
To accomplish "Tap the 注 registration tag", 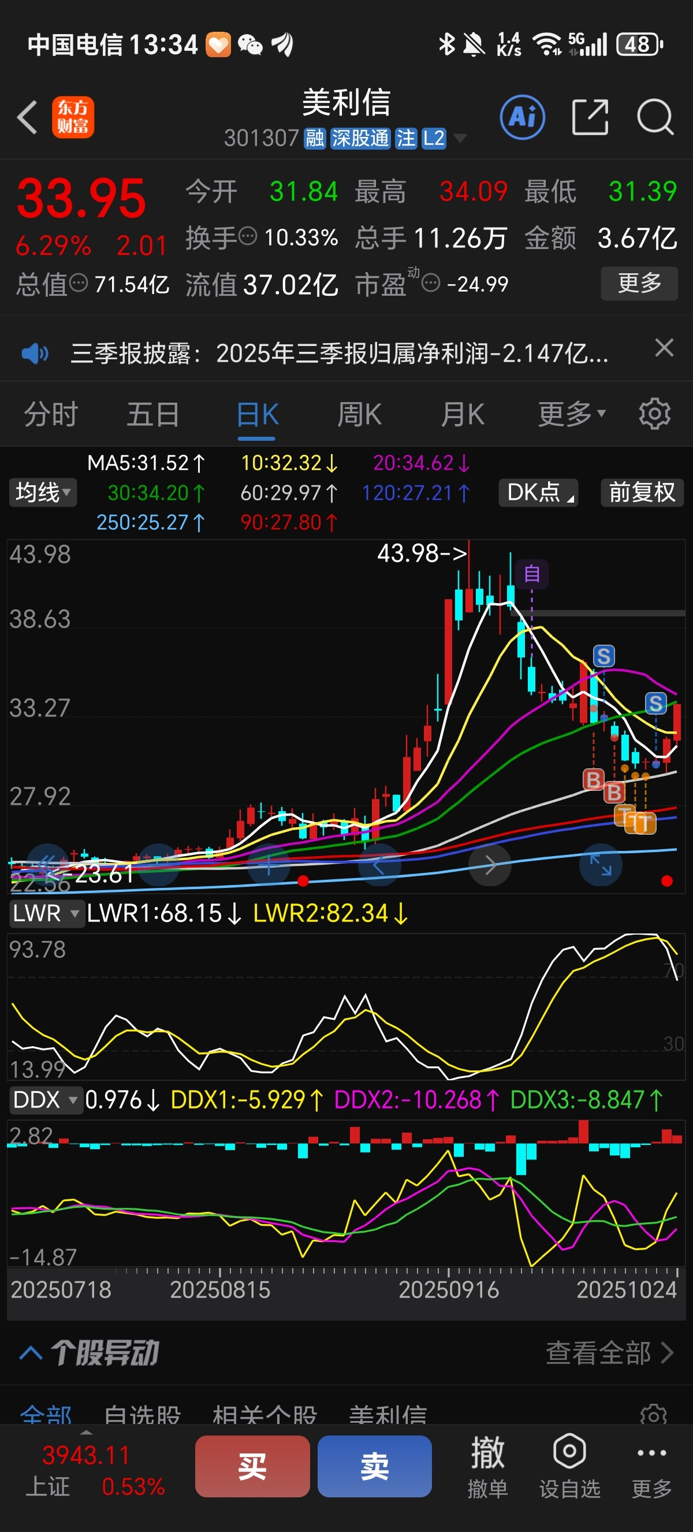I will 407,139.
